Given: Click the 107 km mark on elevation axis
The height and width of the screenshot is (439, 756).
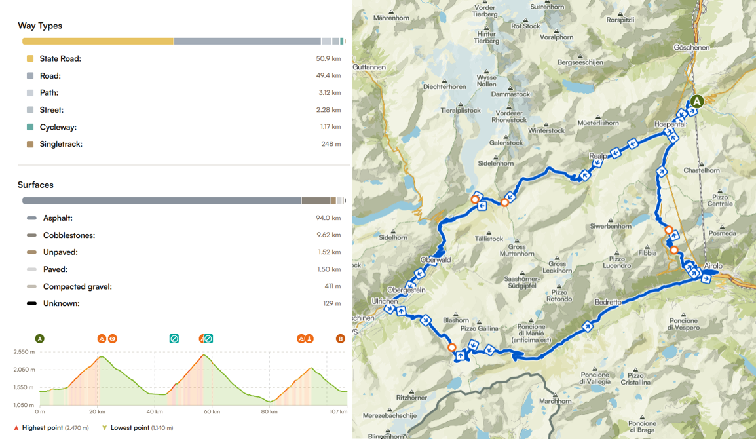Looking at the screenshot, I should click(338, 412).
